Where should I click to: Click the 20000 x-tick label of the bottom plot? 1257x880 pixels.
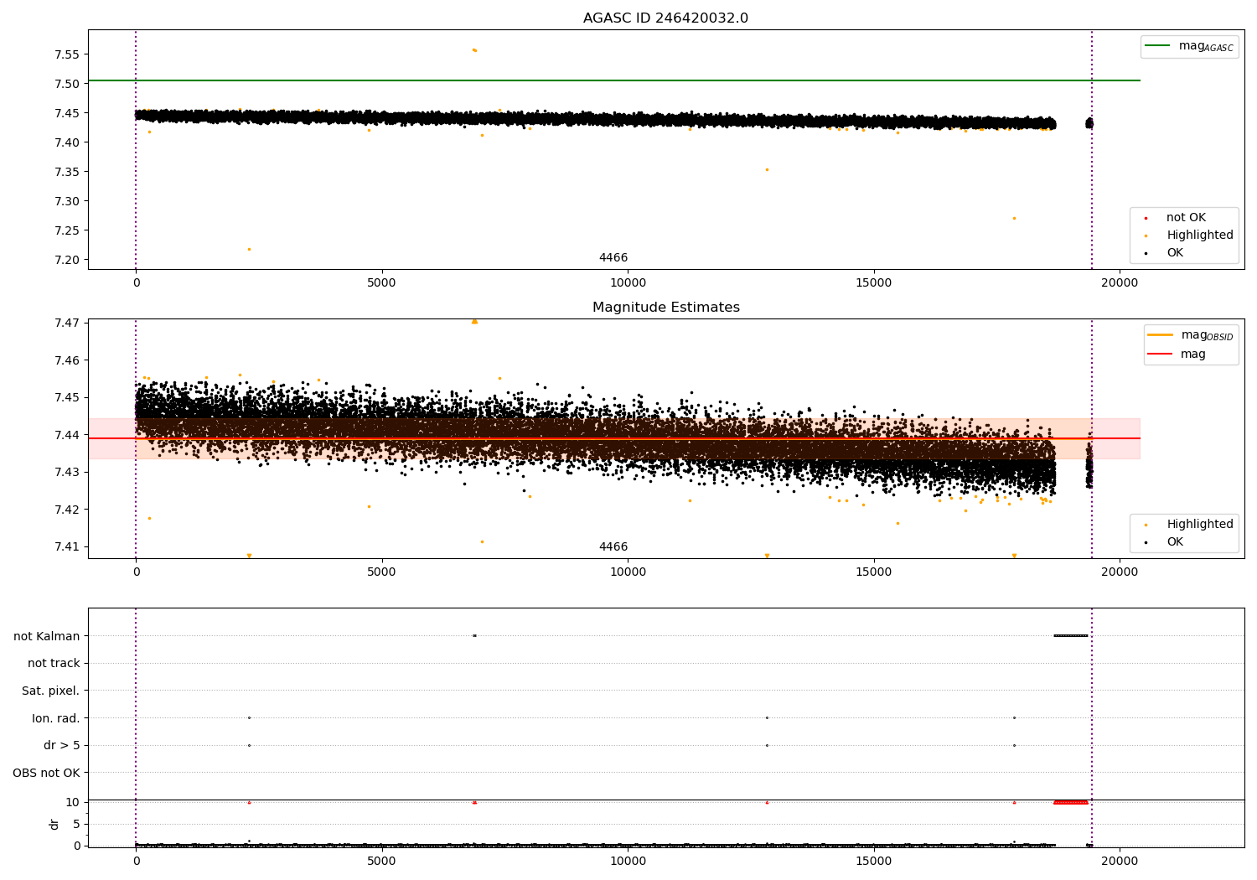pyautogui.click(x=1120, y=861)
